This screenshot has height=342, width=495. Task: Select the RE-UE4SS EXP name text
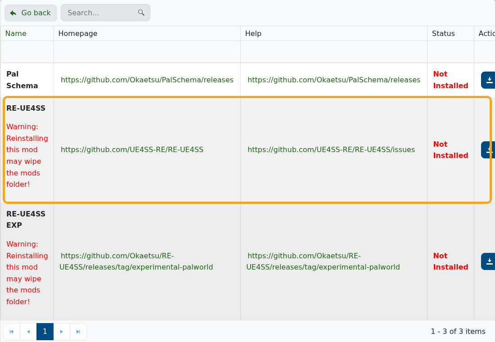coord(26,220)
